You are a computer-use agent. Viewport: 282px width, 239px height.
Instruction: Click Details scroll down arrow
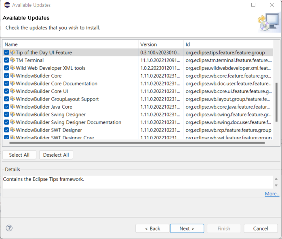tap(276, 185)
